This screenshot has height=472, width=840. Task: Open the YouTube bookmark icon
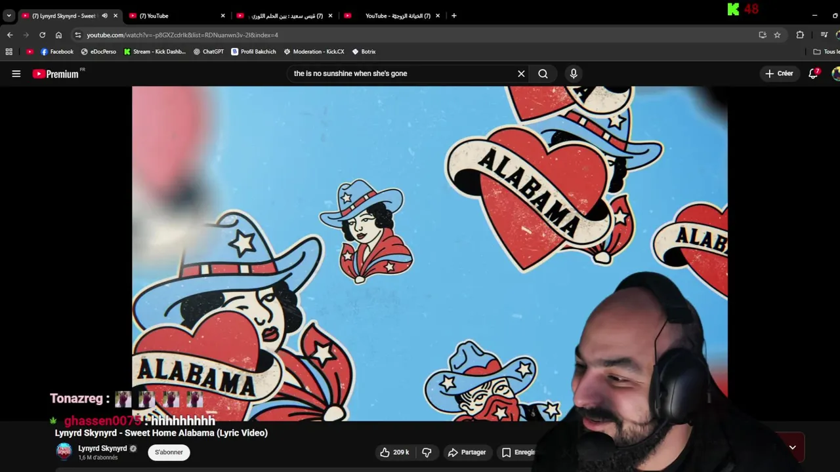tap(30, 52)
